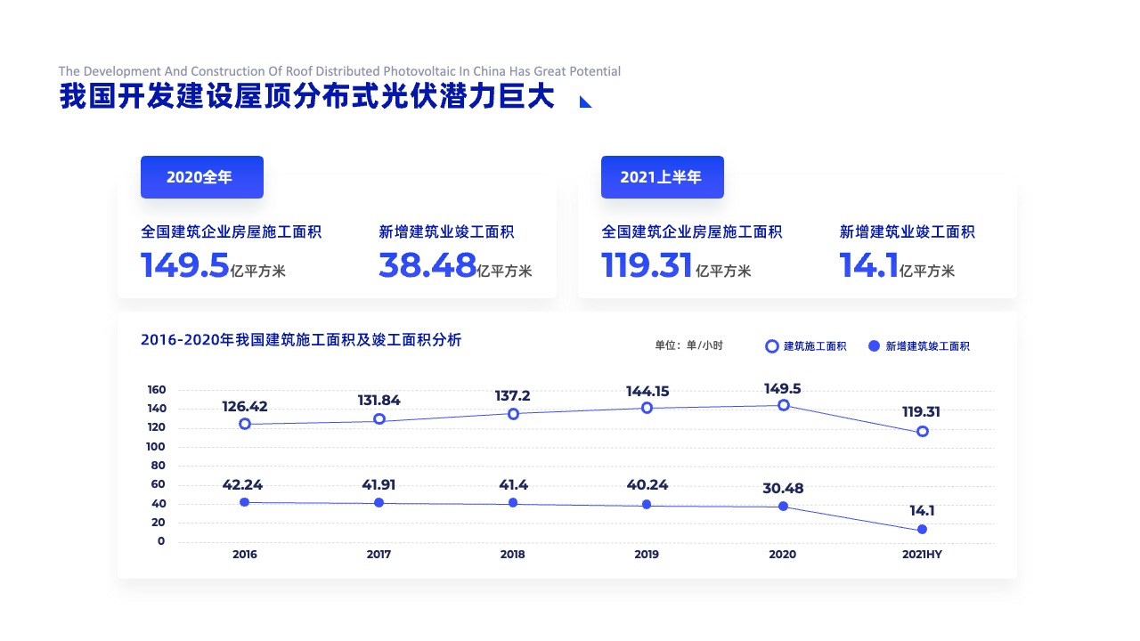Click the 2020全年 button

point(202,177)
